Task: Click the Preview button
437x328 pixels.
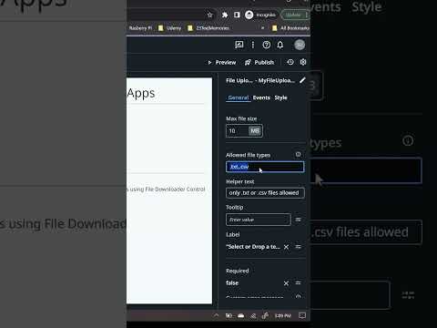Action: point(222,62)
